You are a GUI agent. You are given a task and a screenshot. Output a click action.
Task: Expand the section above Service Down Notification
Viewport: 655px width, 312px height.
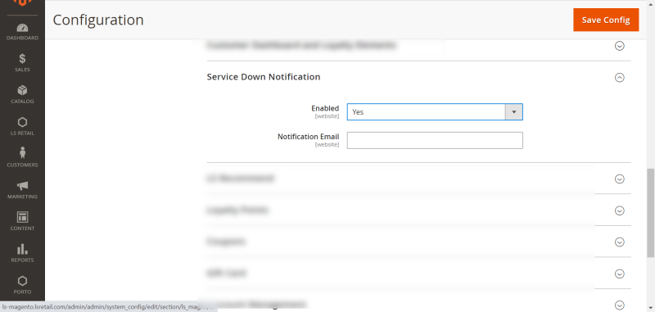tap(620, 46)
